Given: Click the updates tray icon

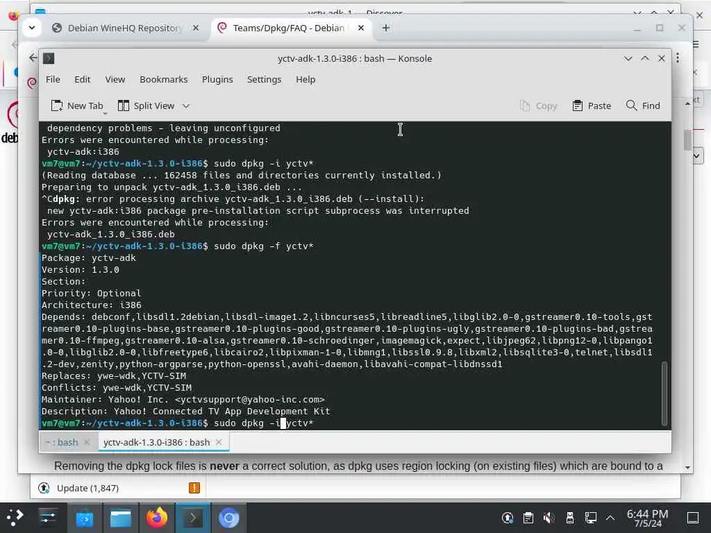Looking at the screenshot, I should click(508, 518).
